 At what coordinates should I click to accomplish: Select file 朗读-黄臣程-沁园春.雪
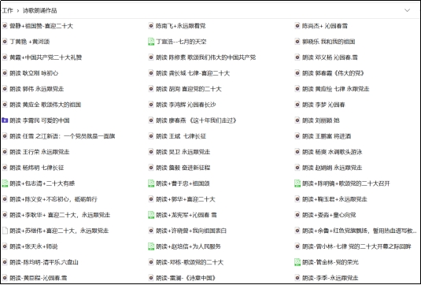[x=38, y=278]
